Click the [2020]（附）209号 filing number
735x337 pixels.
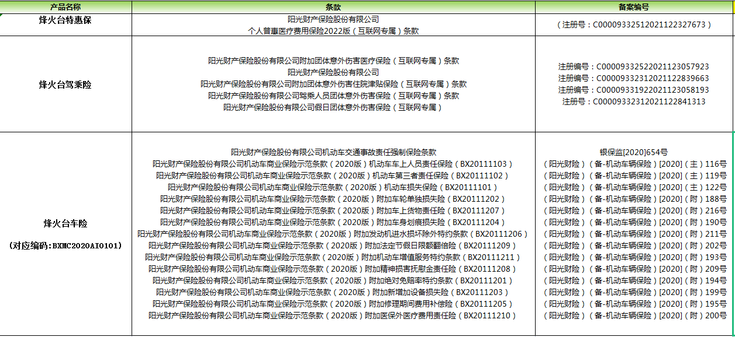[634, 269]
